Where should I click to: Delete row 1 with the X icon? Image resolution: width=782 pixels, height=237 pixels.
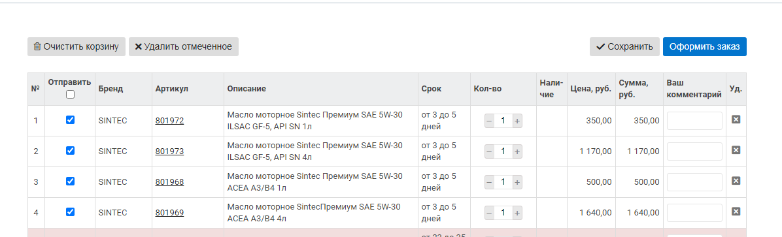point(736,119)
